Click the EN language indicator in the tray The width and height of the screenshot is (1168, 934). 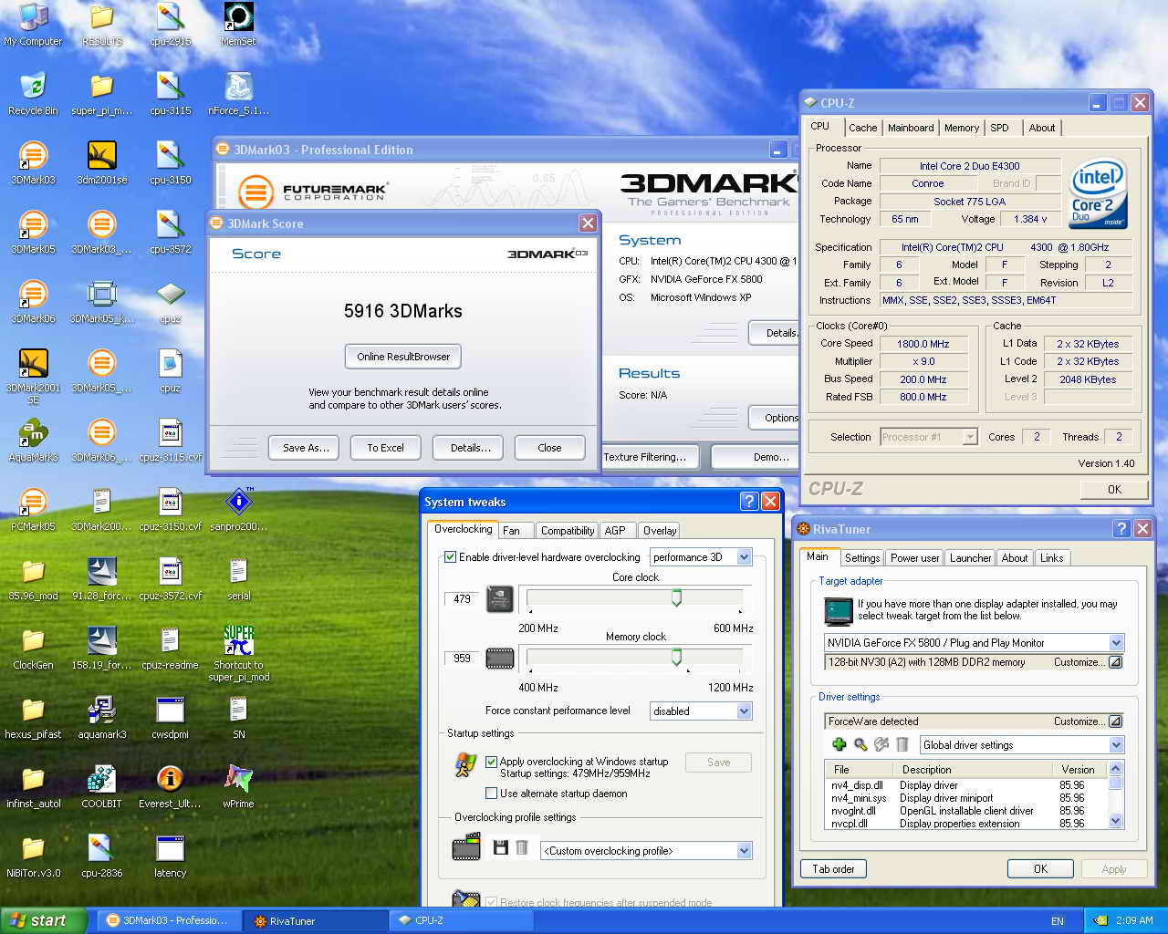coord(1058,921)
